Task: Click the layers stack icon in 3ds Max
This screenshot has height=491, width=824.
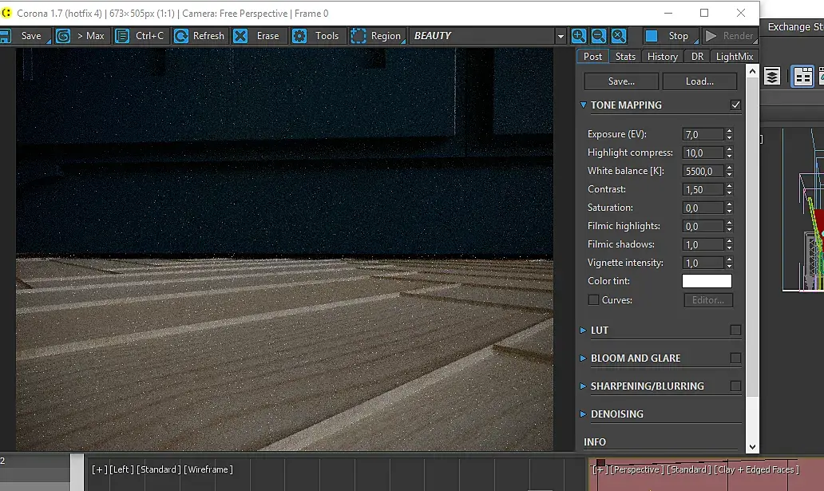Action: pyautogui.click(x=771, y=77)
